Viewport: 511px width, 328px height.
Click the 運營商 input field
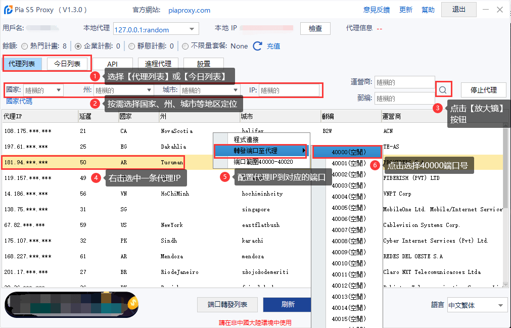coord(404,82)
